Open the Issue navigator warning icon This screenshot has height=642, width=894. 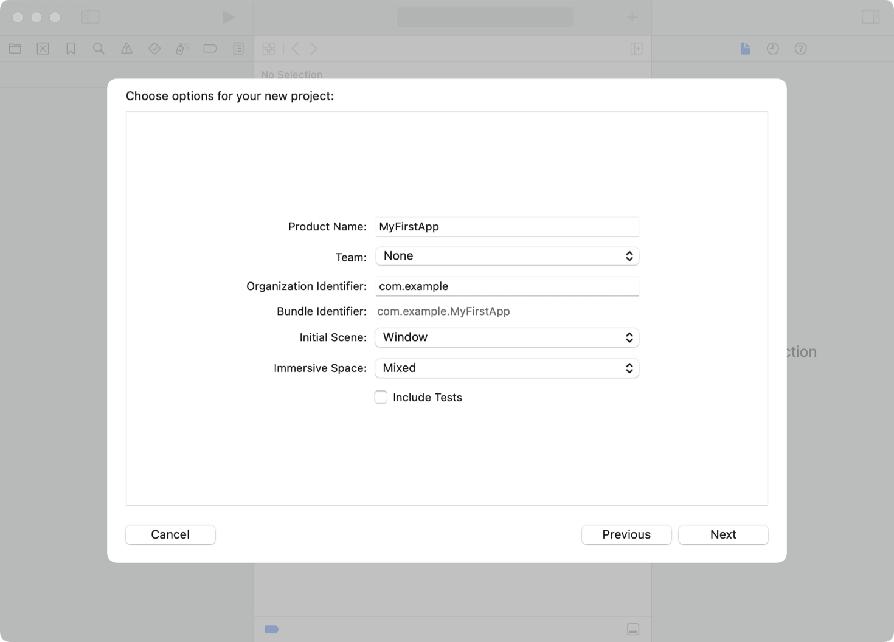point(126,49)
